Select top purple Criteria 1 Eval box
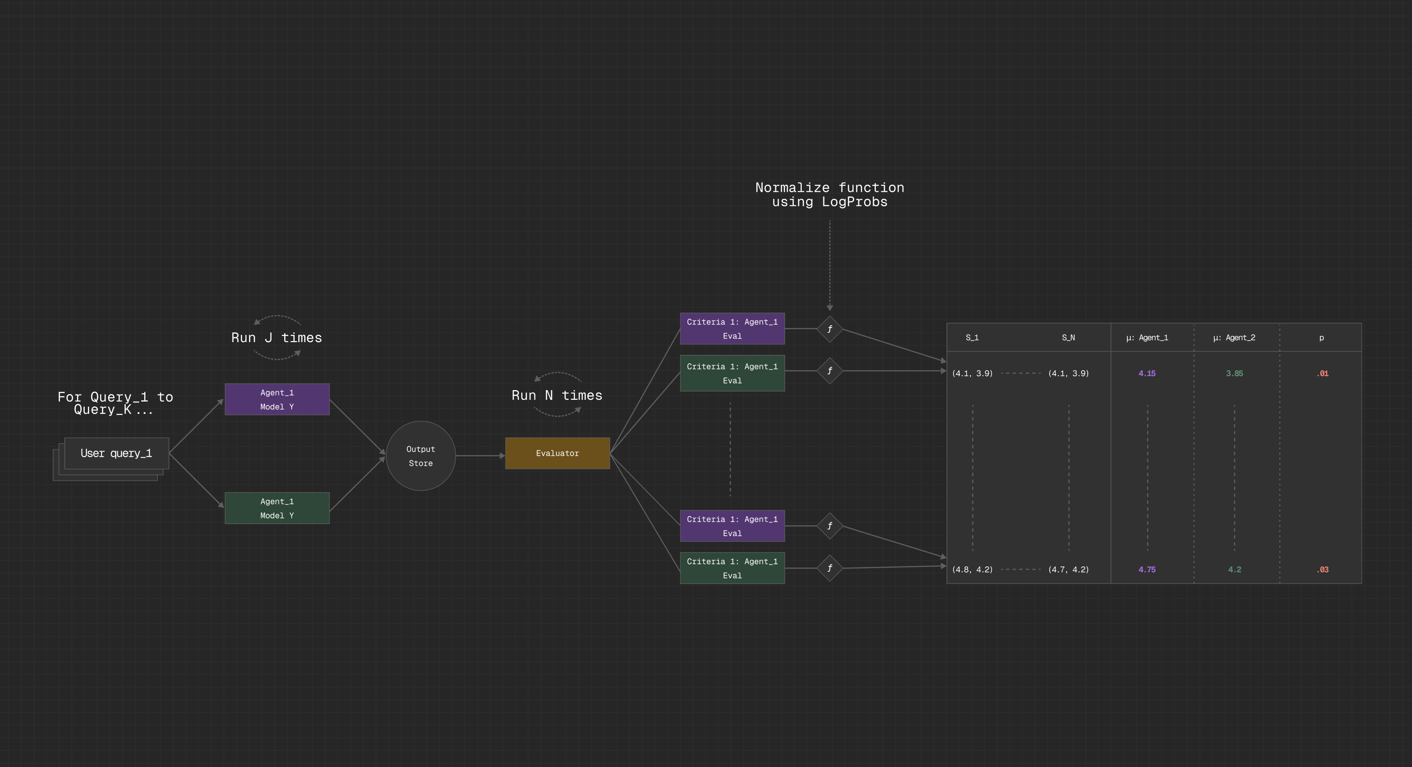The image size is (1412, 767). [x=732, y=329]
